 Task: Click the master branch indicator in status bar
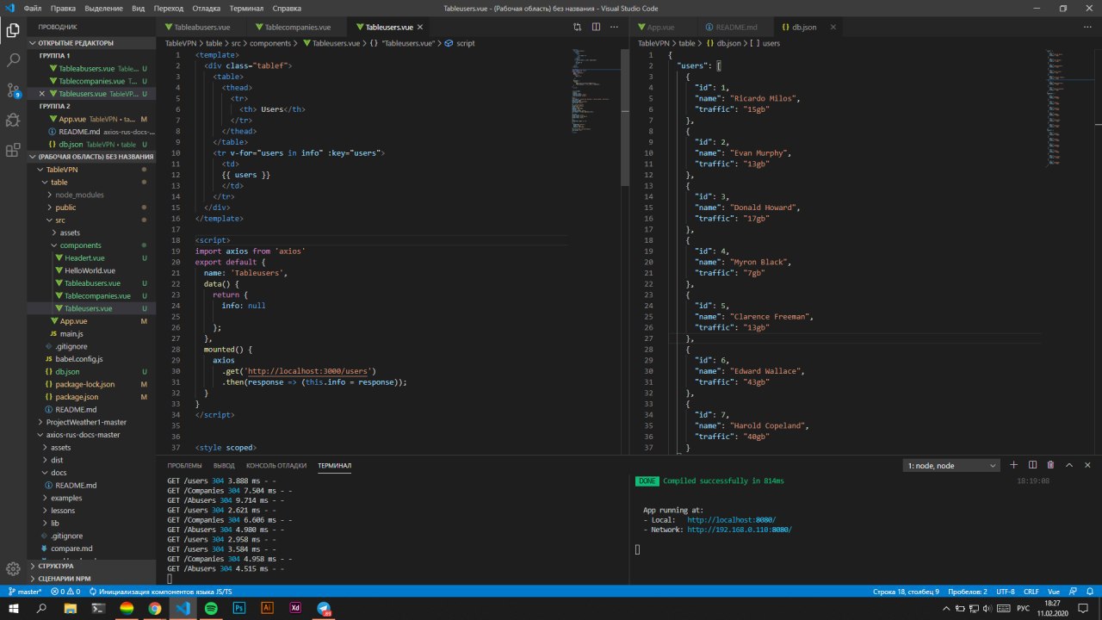pyautogui.click(x=25, y=592)
